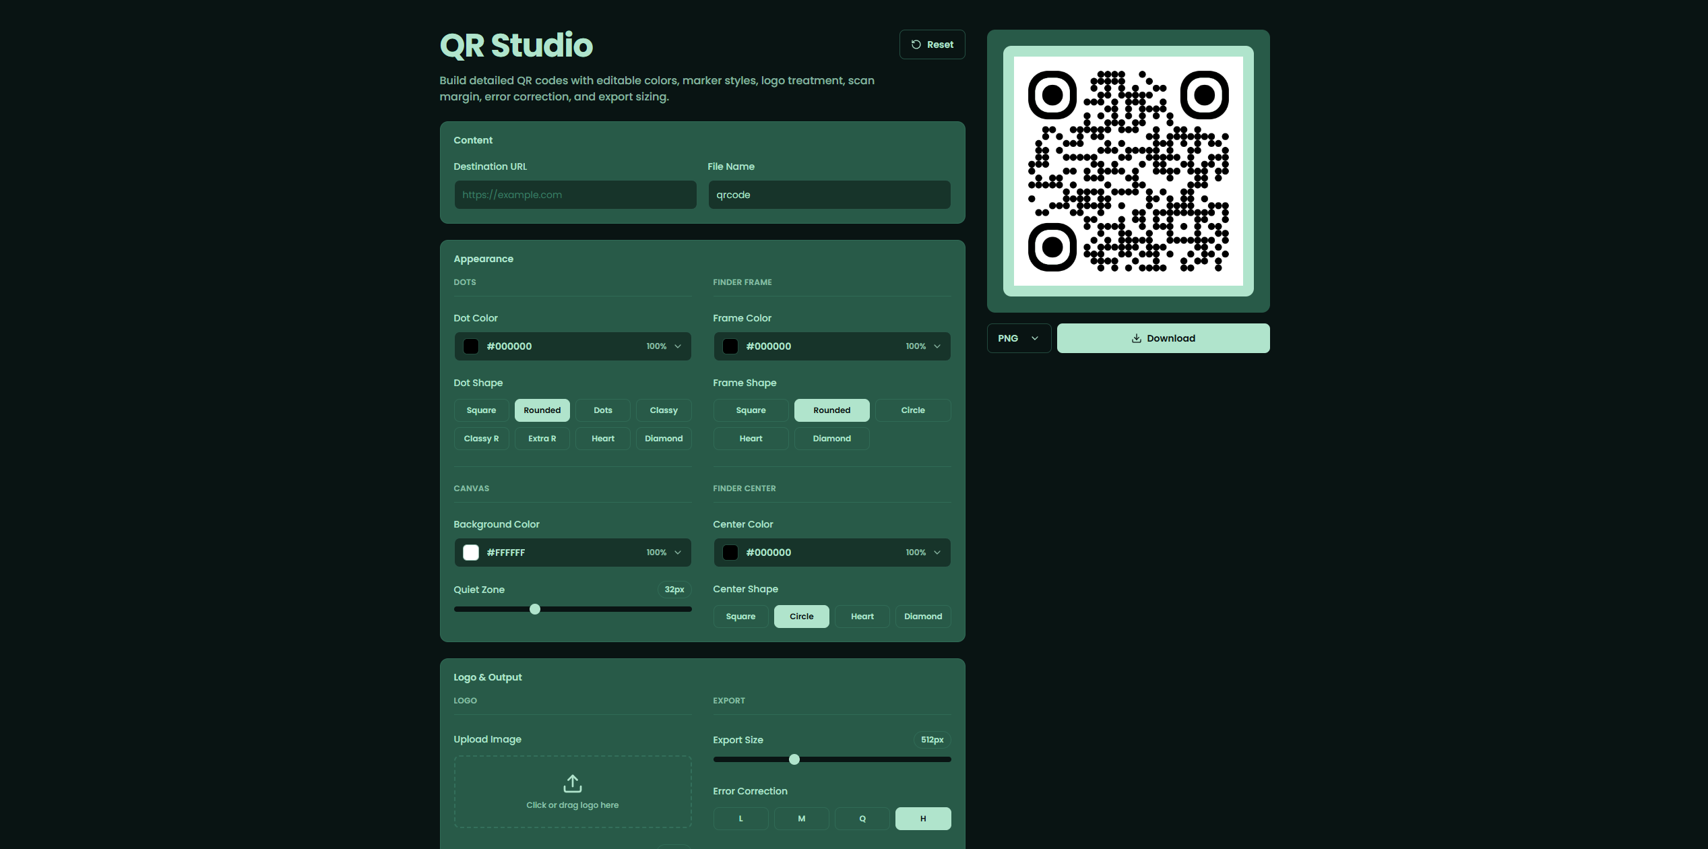
Task: Set error correction to M
Action: pos(801,819)
